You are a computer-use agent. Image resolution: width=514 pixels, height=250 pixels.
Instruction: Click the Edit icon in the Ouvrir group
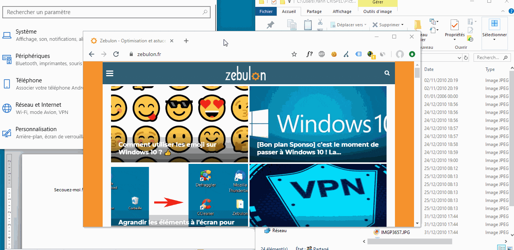coord(470,30)
